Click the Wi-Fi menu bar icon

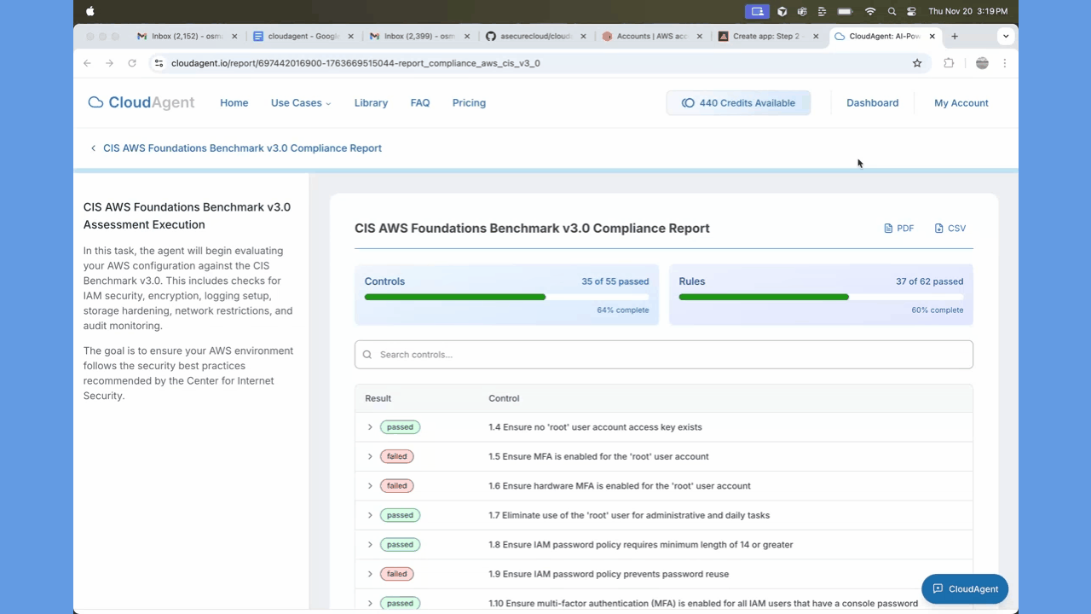870,11
